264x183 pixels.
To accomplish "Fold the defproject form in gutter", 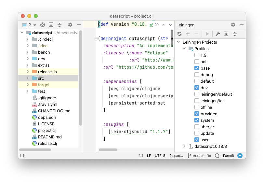I will tap(96, 39).
